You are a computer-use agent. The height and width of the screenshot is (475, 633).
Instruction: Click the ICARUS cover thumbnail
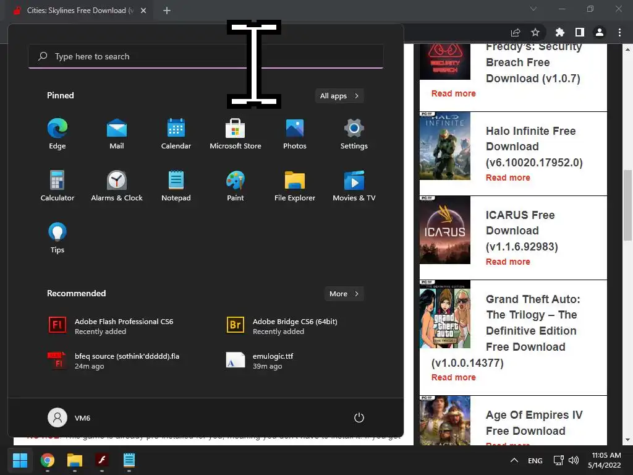coord(445,230)
